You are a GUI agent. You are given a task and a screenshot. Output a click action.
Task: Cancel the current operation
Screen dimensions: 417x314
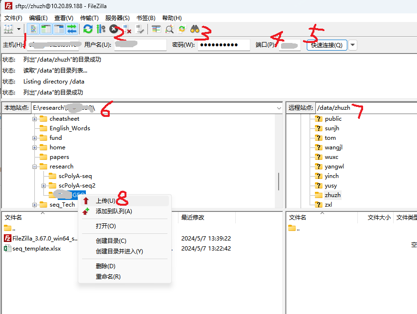pos(114,29)
